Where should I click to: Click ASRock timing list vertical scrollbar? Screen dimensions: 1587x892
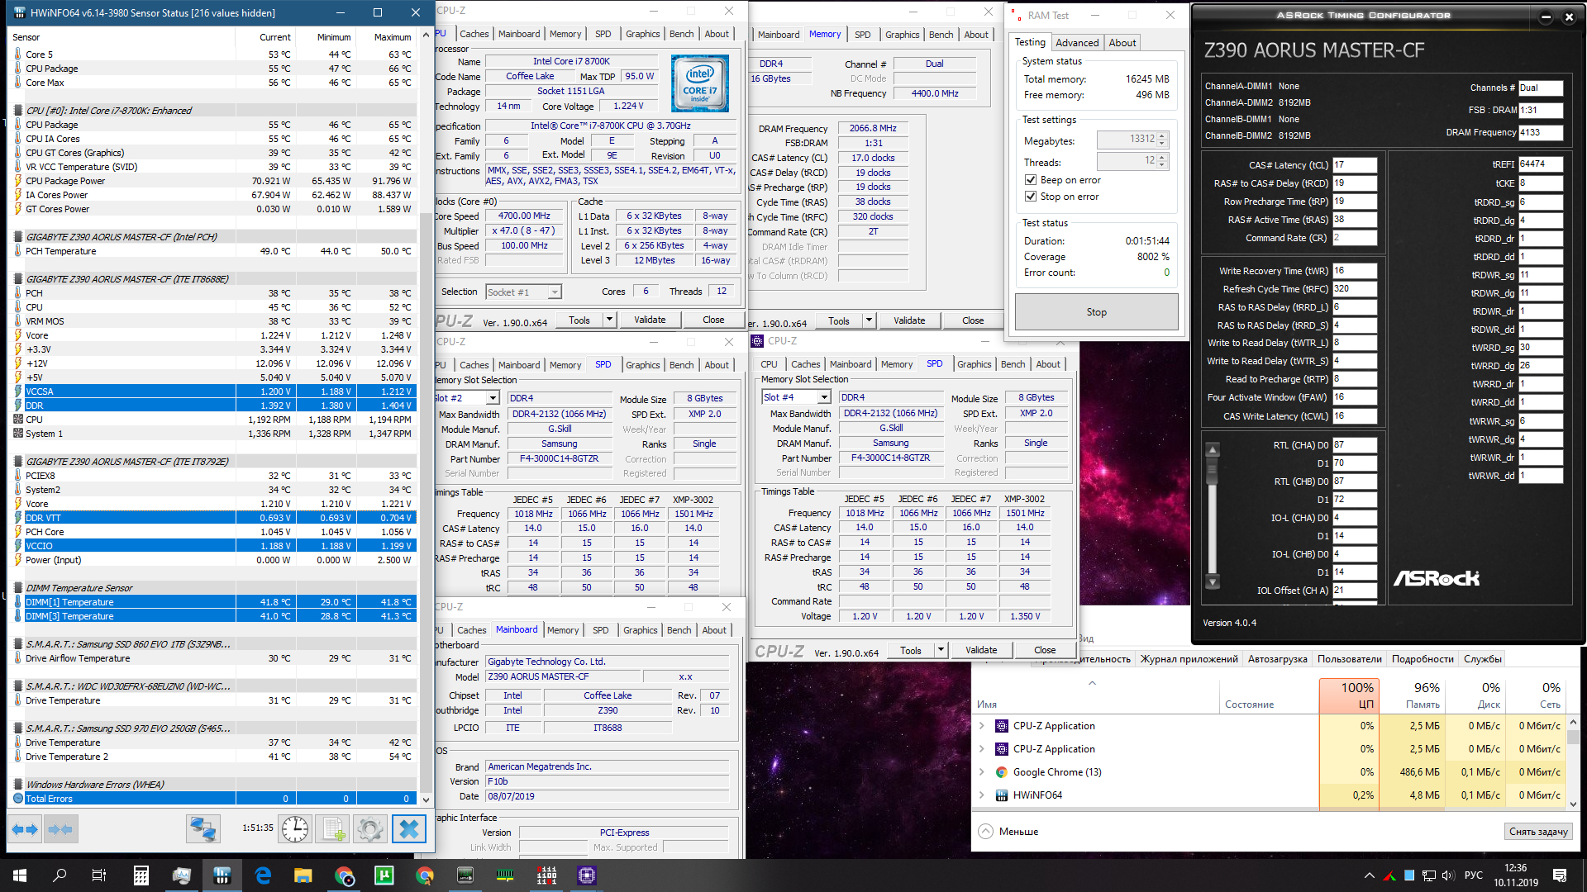[1213, 516]
